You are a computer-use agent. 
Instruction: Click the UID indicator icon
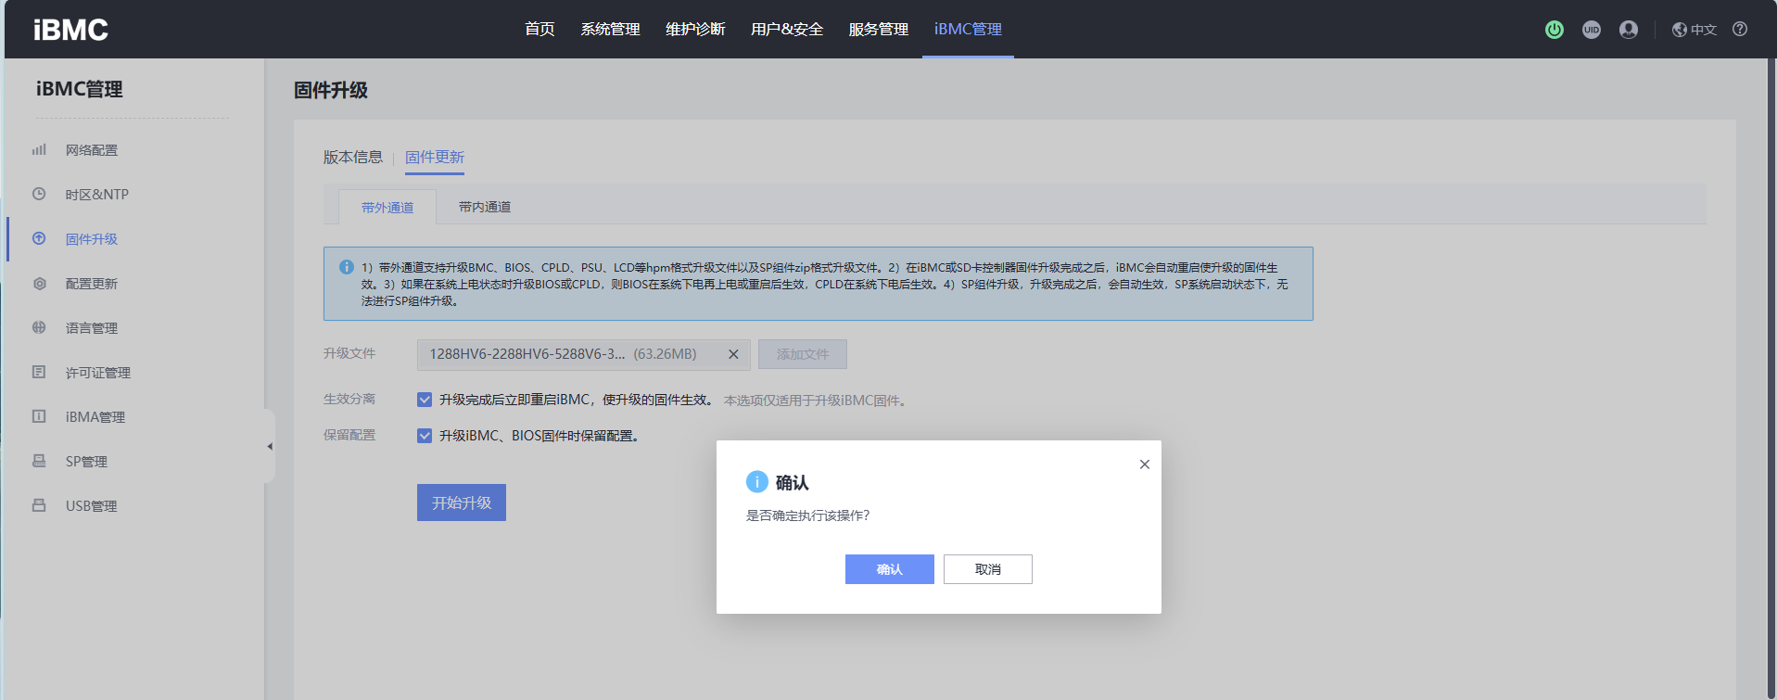coord(1592,30)
